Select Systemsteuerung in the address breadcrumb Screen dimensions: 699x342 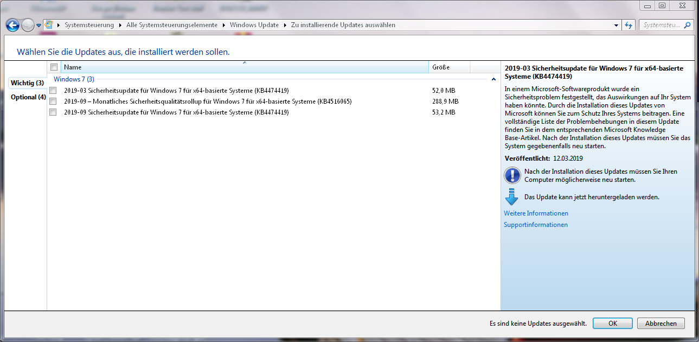(89, 25)
